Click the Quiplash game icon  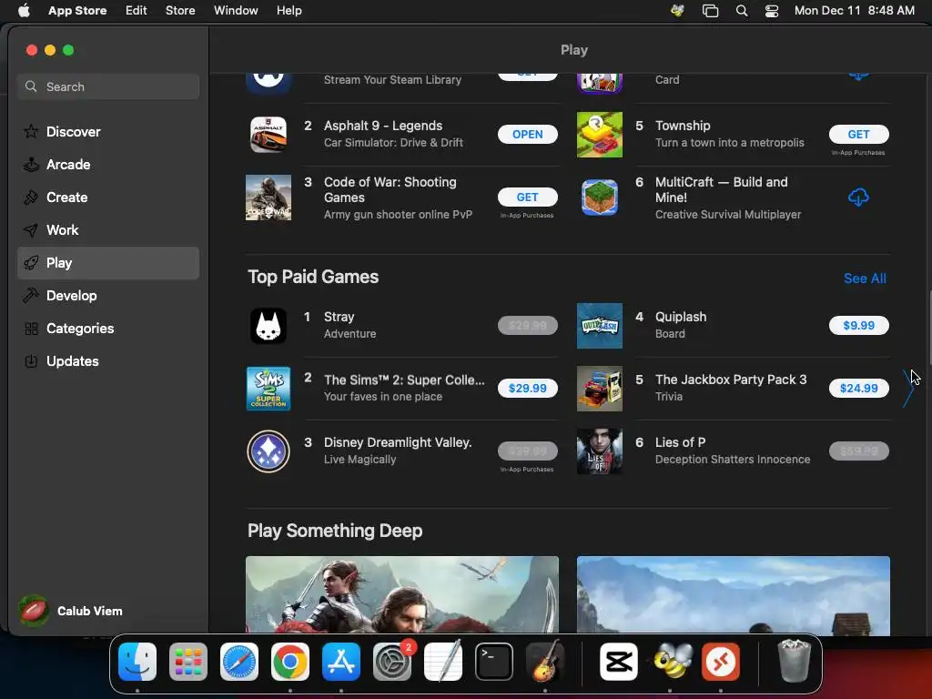point(599,326)
